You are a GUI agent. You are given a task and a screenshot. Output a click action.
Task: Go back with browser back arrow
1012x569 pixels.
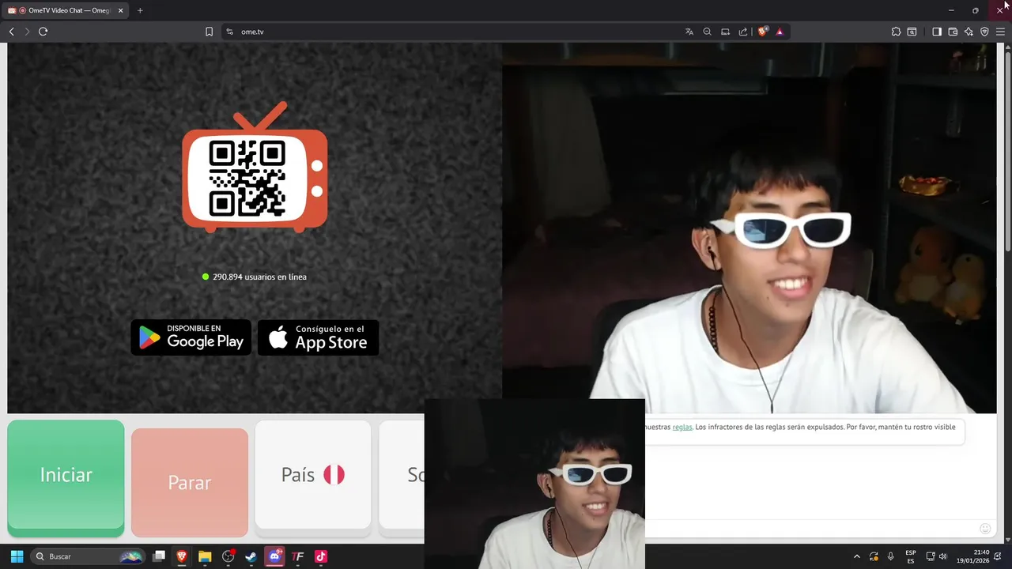pos(11,32)
